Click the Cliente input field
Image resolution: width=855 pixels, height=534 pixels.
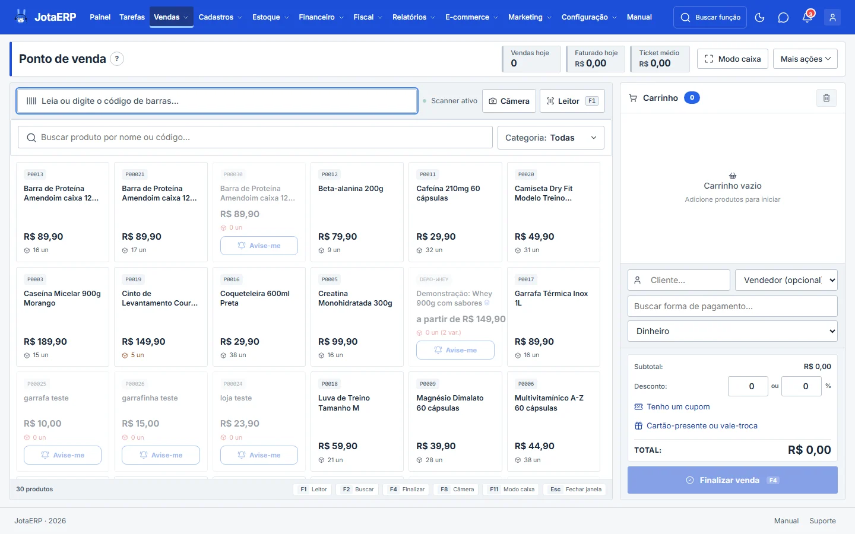679,280
